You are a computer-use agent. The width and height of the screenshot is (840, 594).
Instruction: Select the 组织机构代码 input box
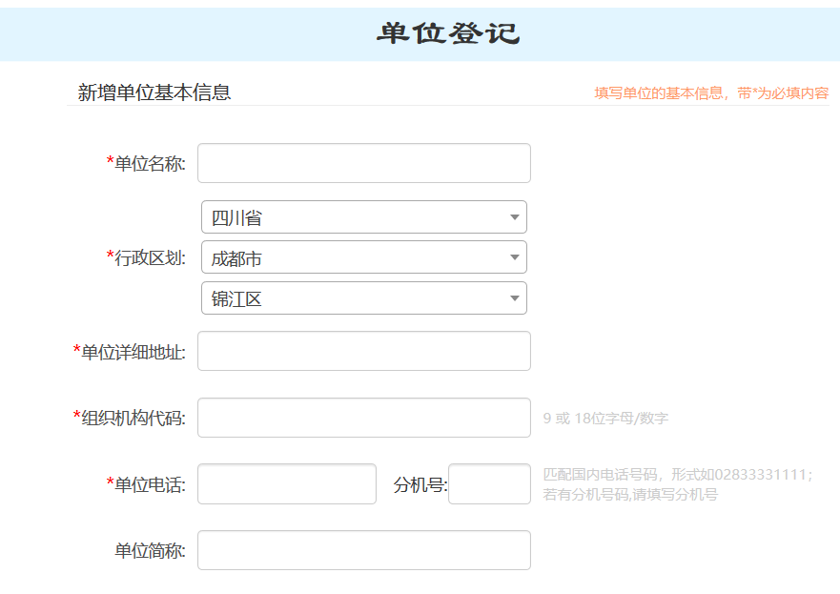click(x=363, y=418)
